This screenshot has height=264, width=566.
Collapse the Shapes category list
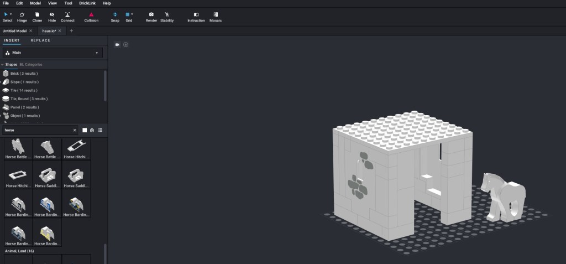(2, 65)
